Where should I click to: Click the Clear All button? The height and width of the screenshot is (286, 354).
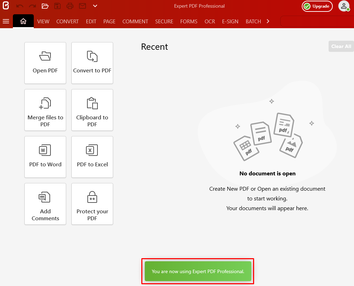pos(341,46)
